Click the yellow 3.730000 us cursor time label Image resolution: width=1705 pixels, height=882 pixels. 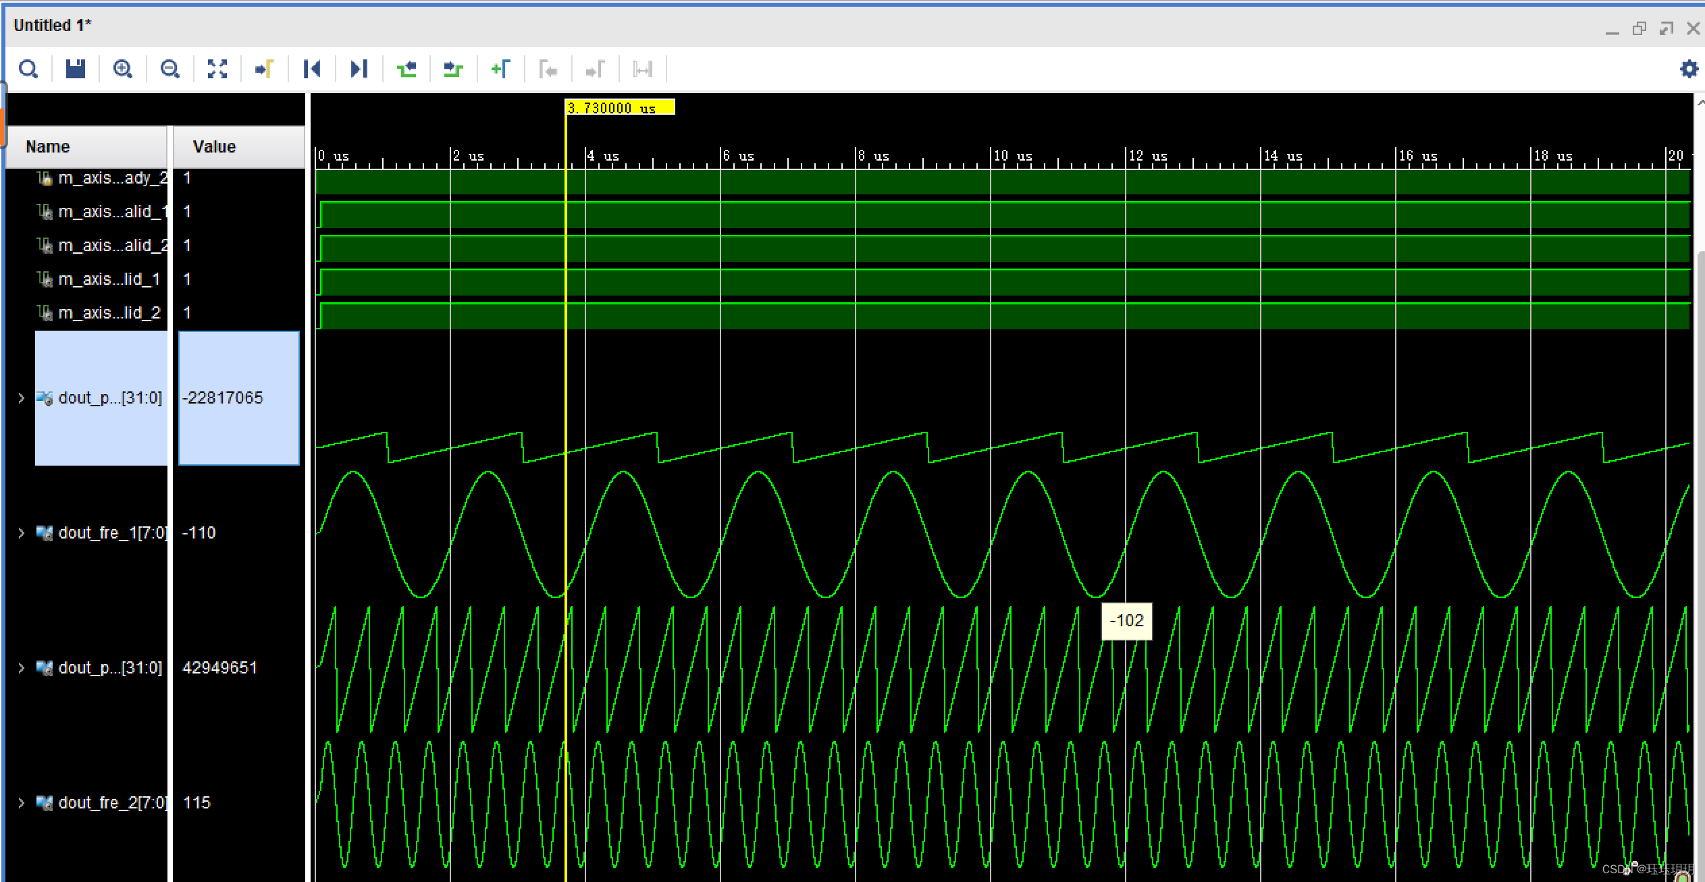tap(618, 107)
